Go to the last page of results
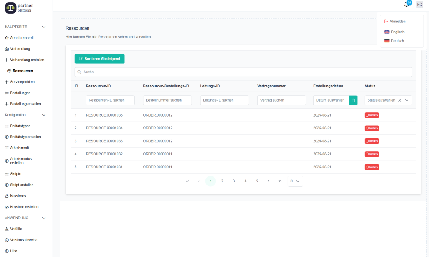 coord(280,181)
